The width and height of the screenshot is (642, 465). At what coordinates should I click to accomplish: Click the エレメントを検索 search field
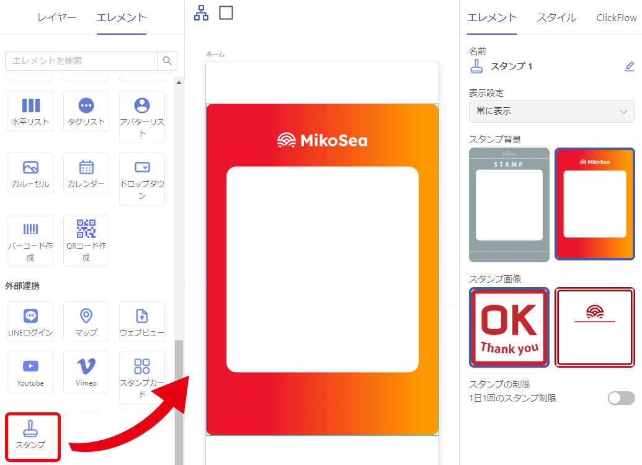click(x=81, y=61)
